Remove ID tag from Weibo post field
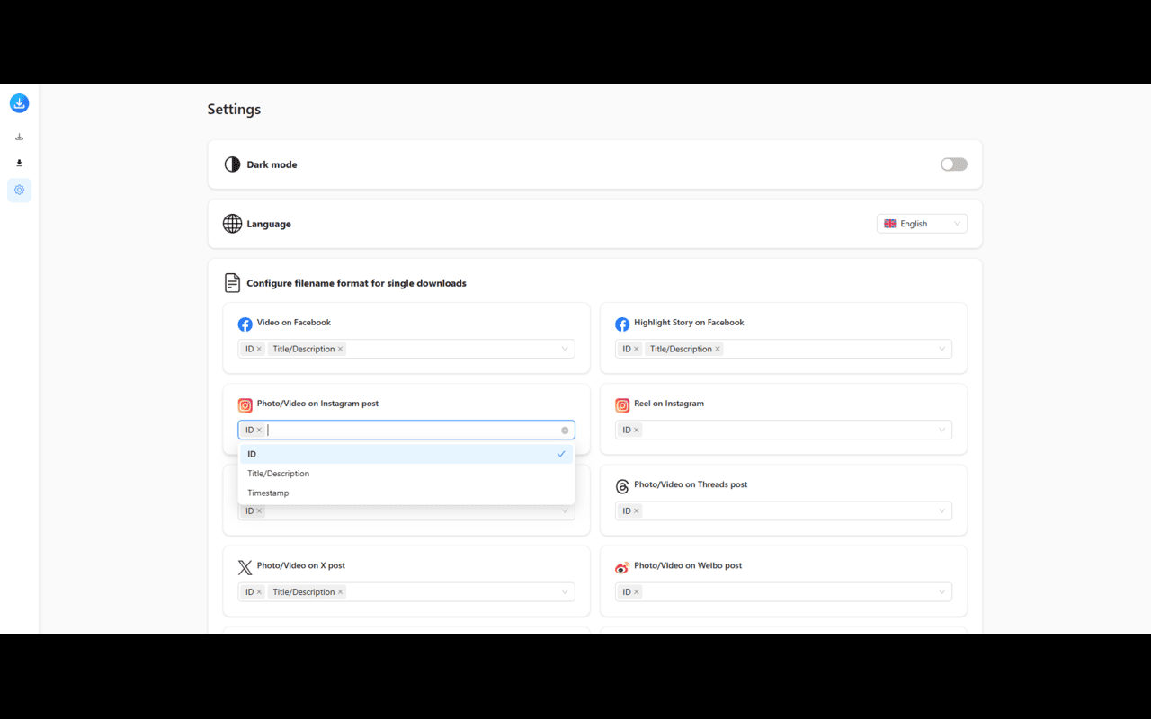 [637, 592]
